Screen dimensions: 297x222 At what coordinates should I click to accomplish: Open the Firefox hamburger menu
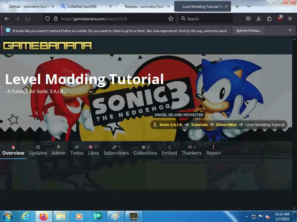290,18
